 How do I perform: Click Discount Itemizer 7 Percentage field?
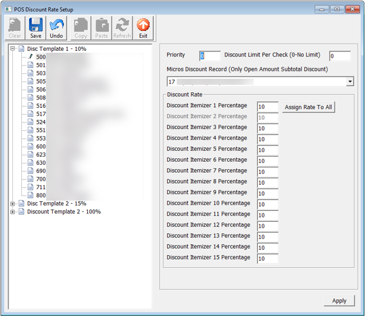pos(268,172)
